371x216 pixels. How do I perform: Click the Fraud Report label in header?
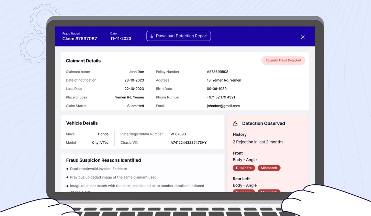(71, 34)
